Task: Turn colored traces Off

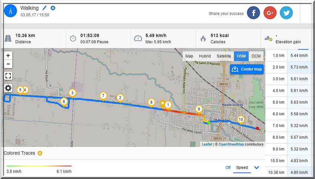Action: click(228, 168)
